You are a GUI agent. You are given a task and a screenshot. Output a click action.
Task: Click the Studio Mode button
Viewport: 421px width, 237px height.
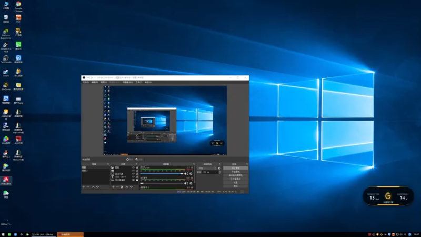(x=235, y=179)
